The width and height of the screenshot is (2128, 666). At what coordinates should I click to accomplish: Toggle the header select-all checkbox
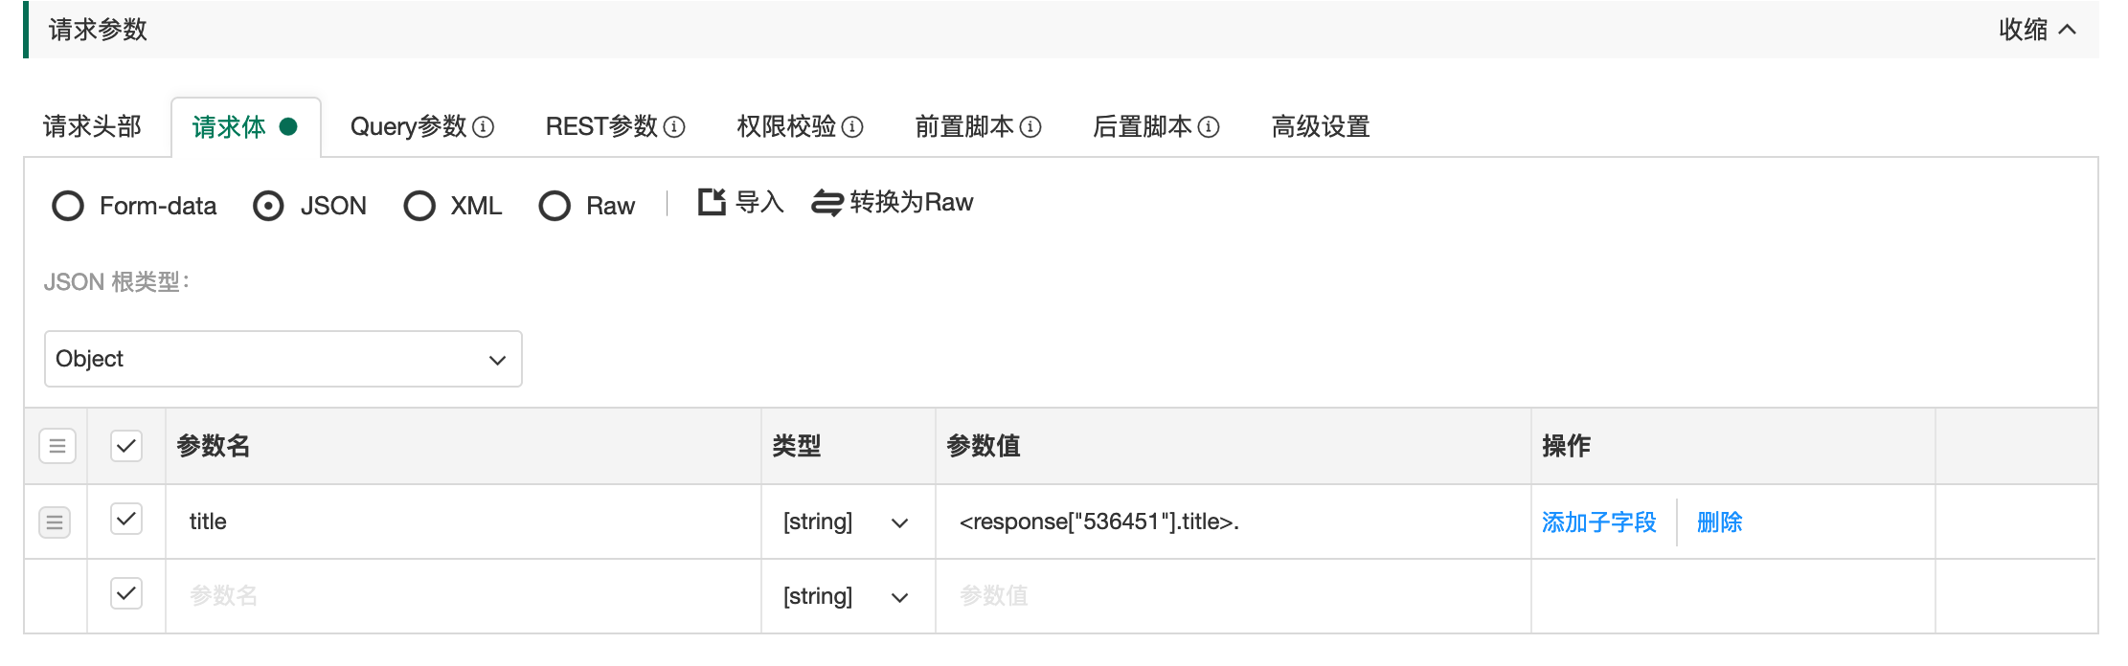[x=126, y=446]
